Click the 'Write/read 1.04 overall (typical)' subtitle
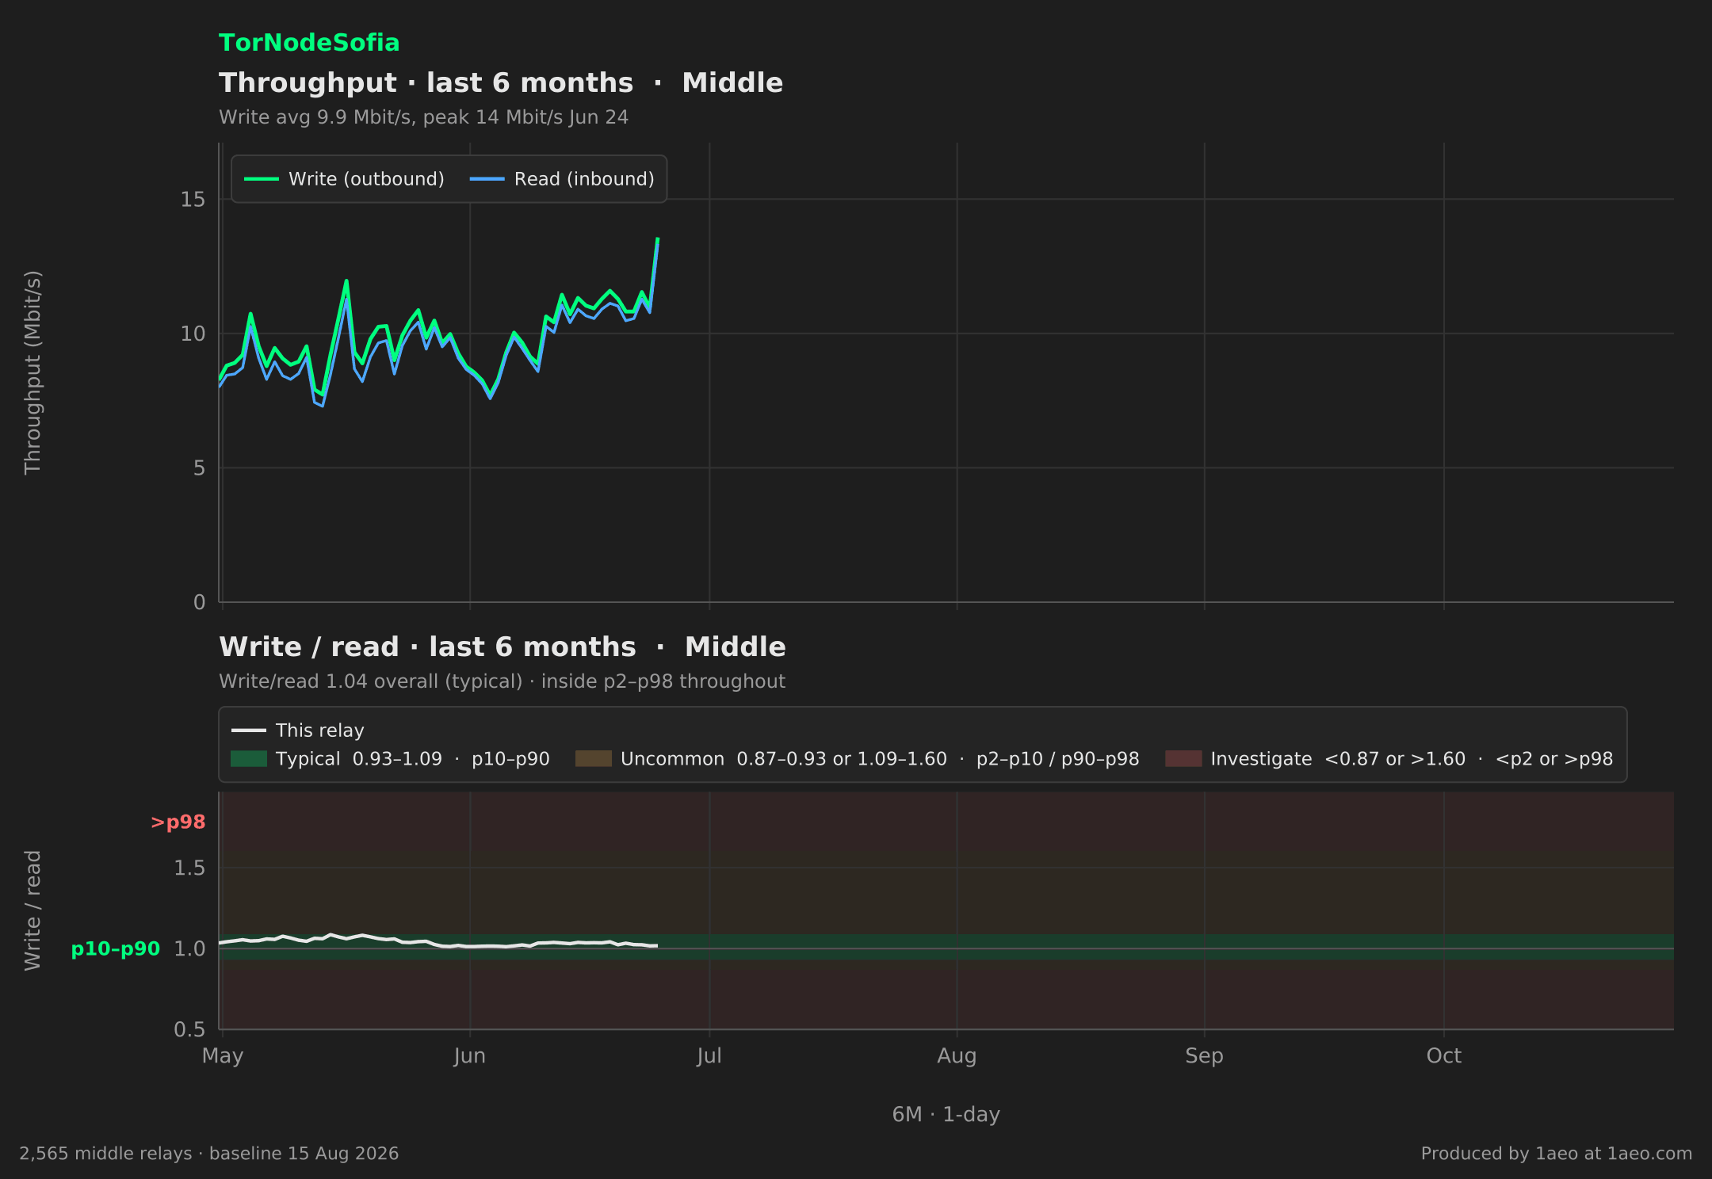This screenshot has height=1179, width=1712. (x=371, y=681)
